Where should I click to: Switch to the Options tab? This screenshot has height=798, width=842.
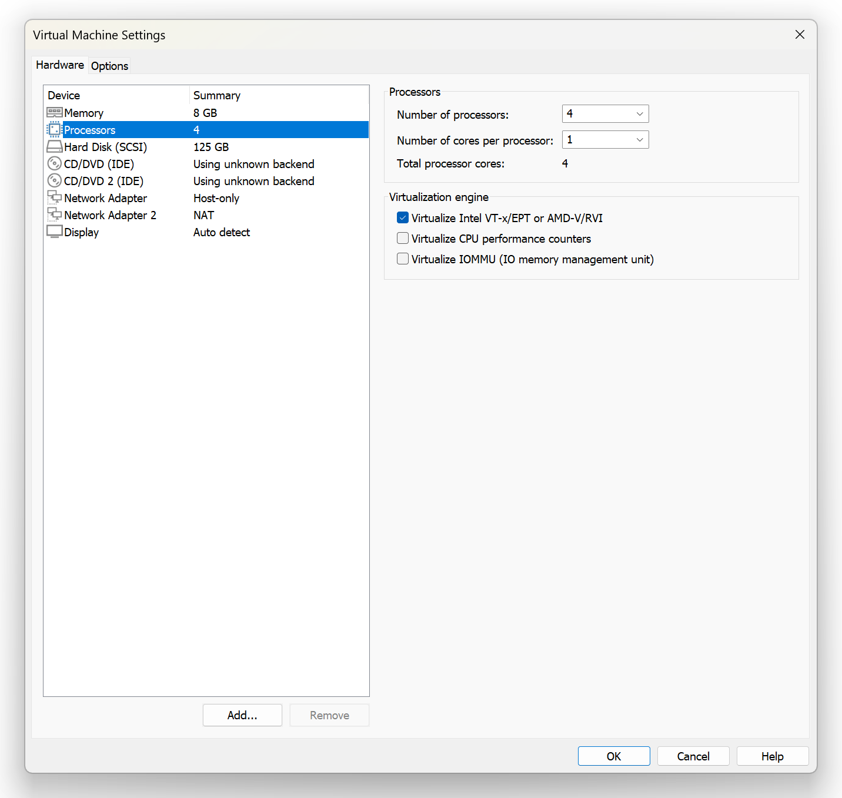click(x=109, y=66)
